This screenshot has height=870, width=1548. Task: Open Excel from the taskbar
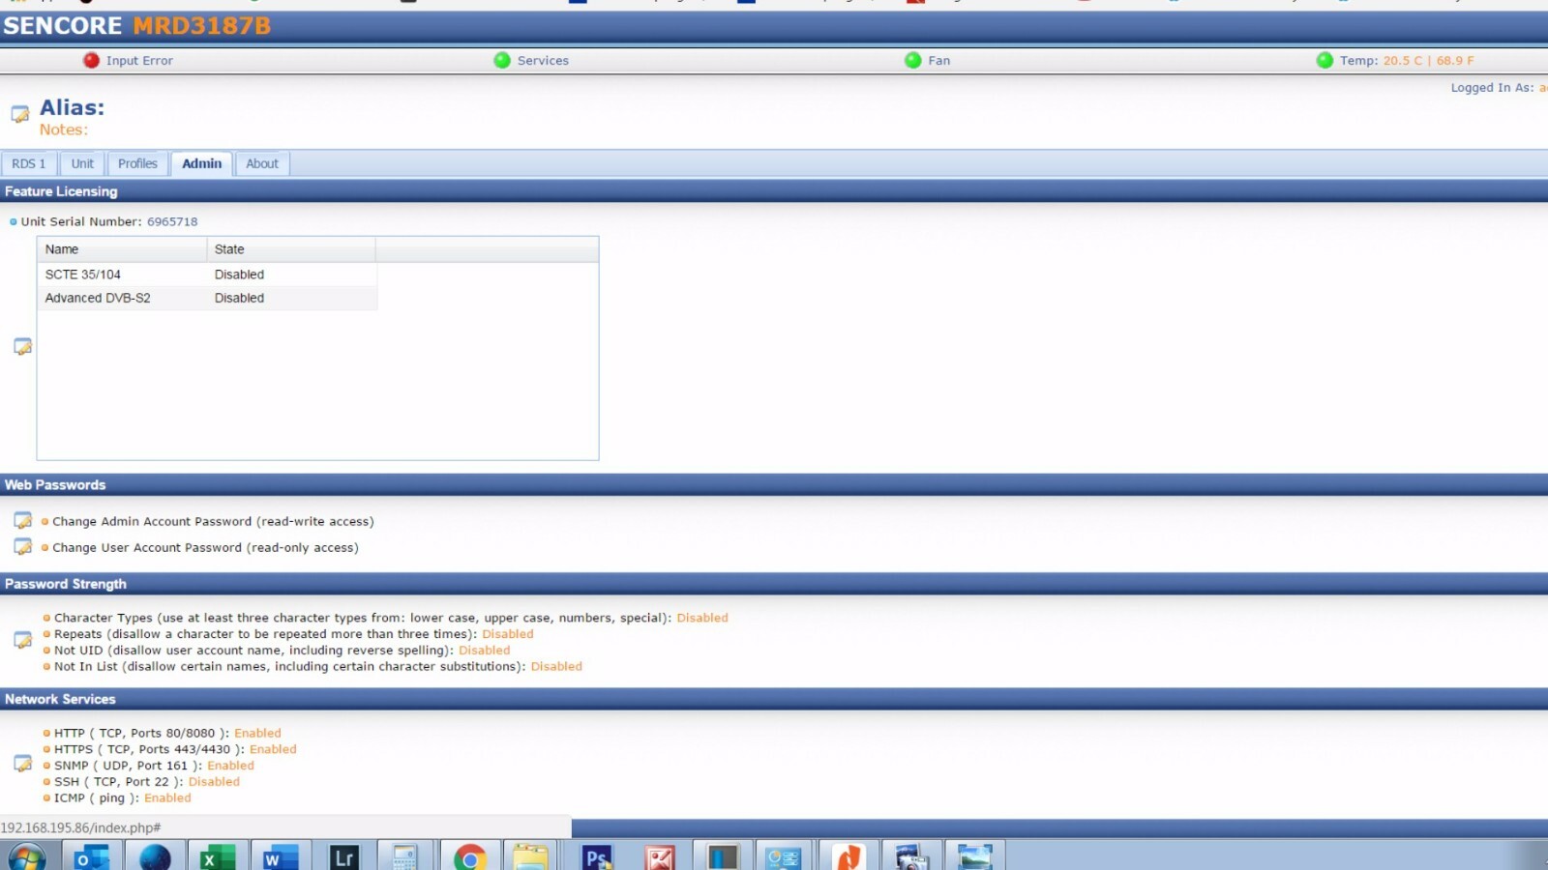click(x=218, y=856)
